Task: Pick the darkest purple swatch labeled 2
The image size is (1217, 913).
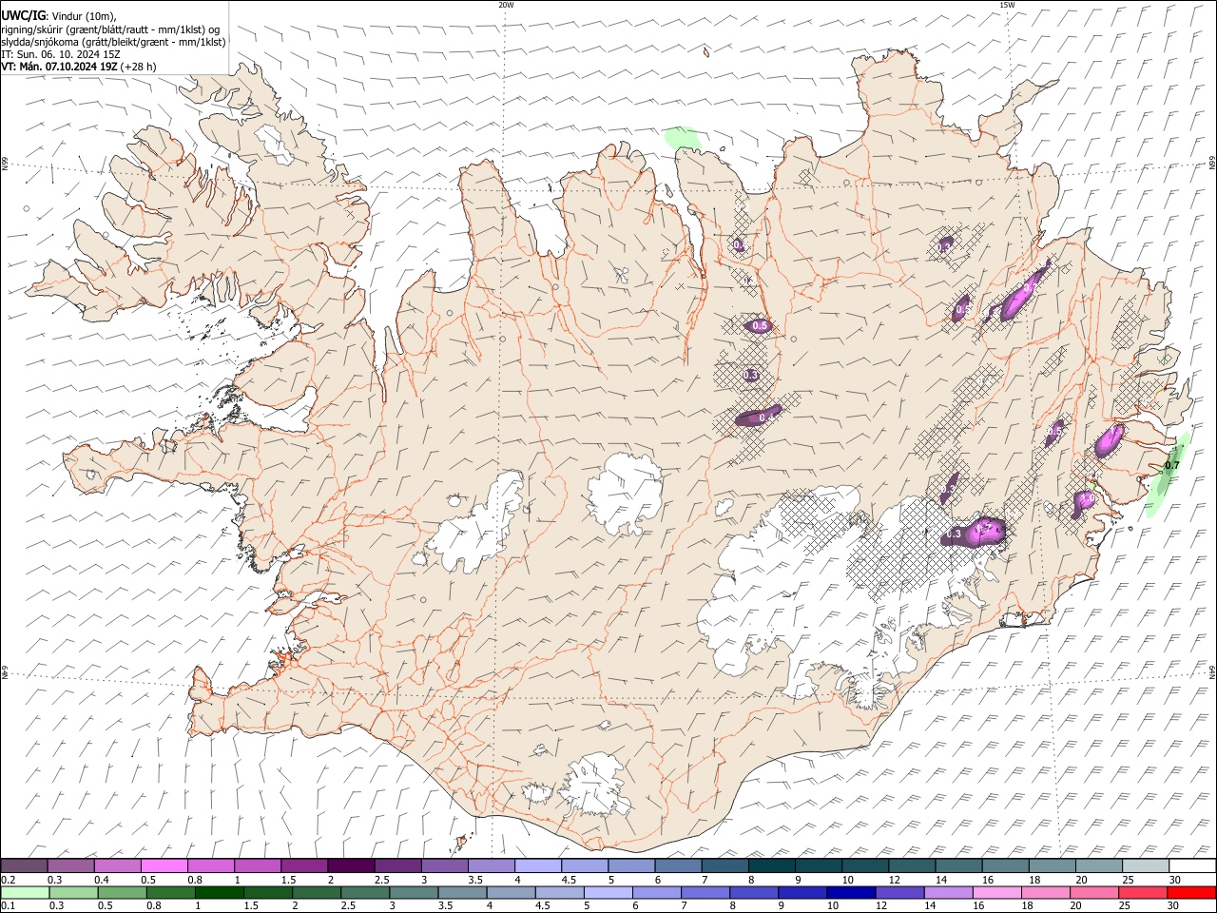Action: [x=351, y=866]
